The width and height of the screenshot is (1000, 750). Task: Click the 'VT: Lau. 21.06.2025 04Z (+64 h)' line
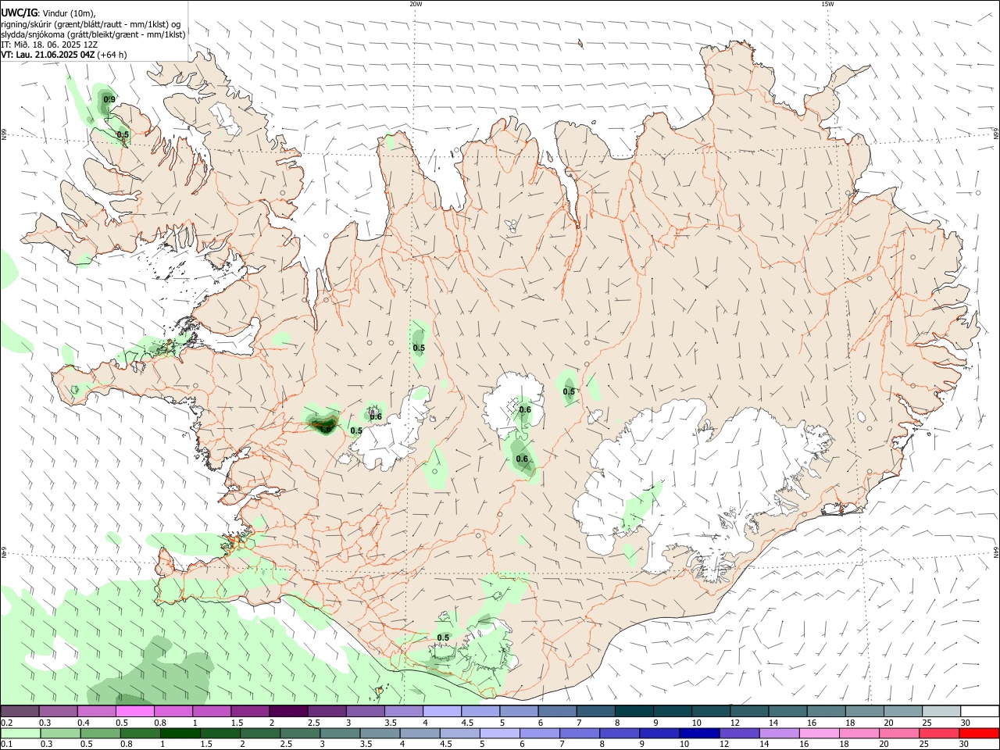click(63, 55)
